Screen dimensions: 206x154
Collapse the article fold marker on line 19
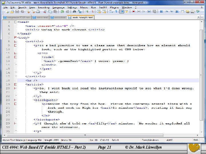pyautogui.click(x=15, y=84)
